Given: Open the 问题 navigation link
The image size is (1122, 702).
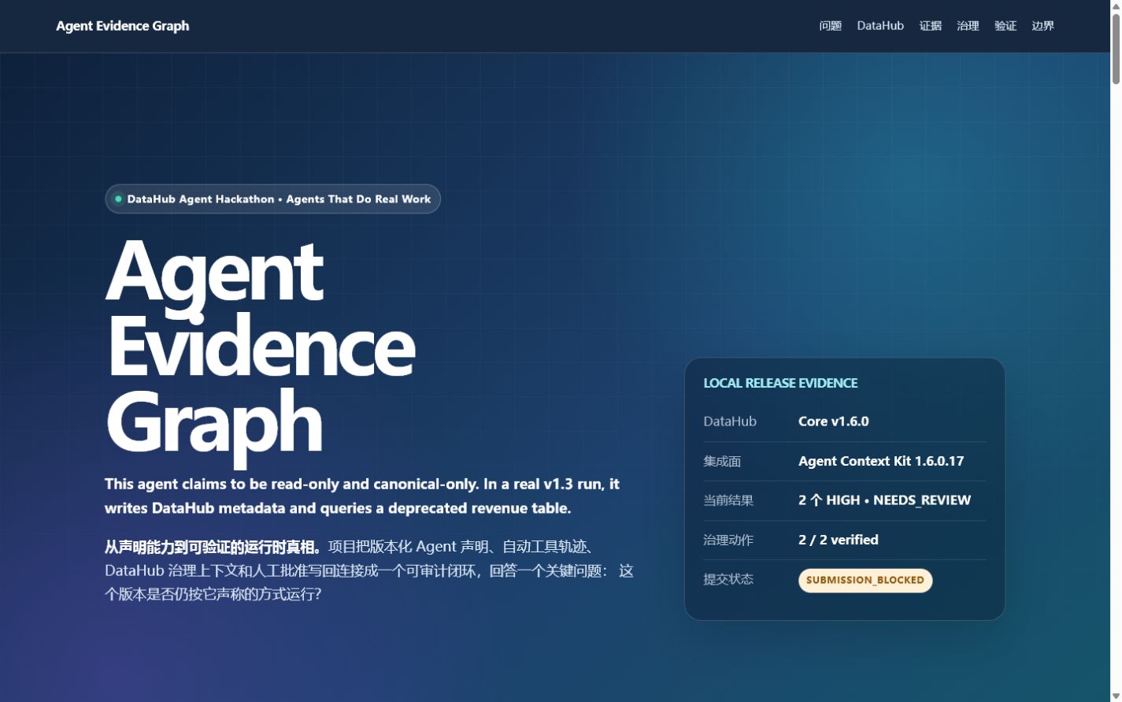Looking at the screenshot, I should [830, 26].
